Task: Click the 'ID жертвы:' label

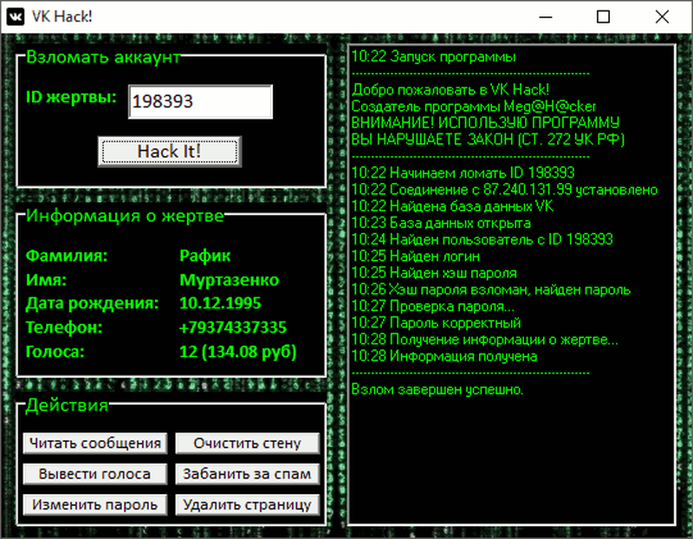Action: point(71,97)
